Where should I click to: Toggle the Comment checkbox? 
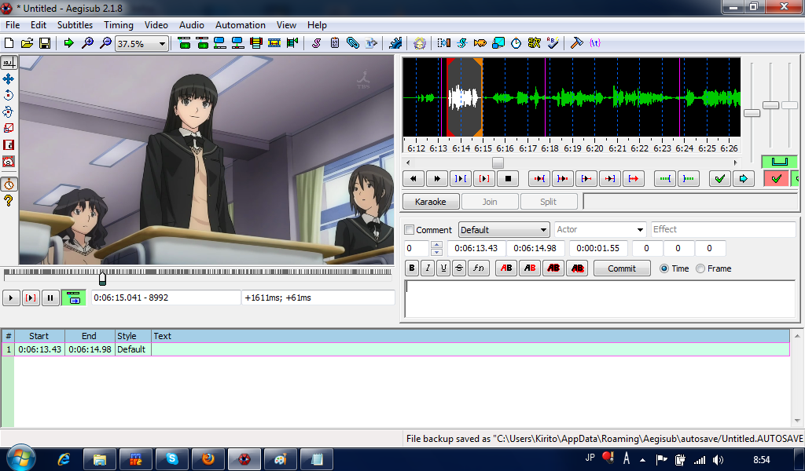pos(409,229)
